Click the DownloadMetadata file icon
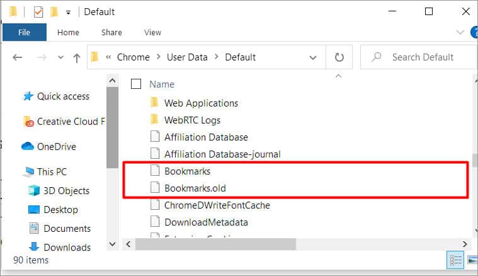Image resolution: width=478 pixels, height=276 pixels. [x=155, y=222]
